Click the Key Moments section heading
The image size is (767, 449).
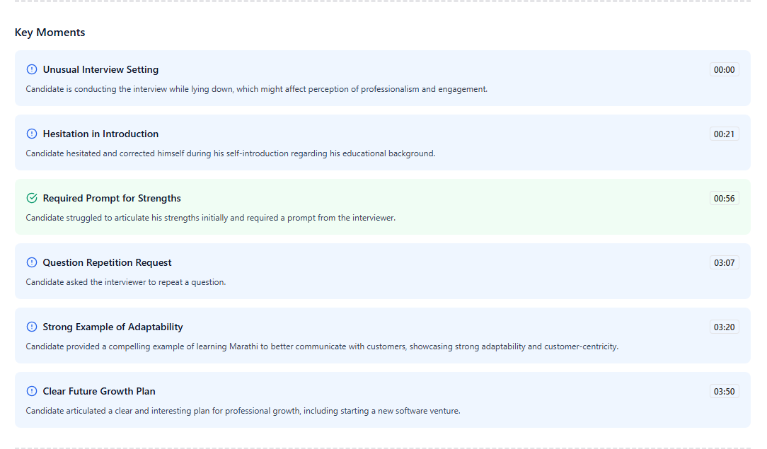point(50,33)
